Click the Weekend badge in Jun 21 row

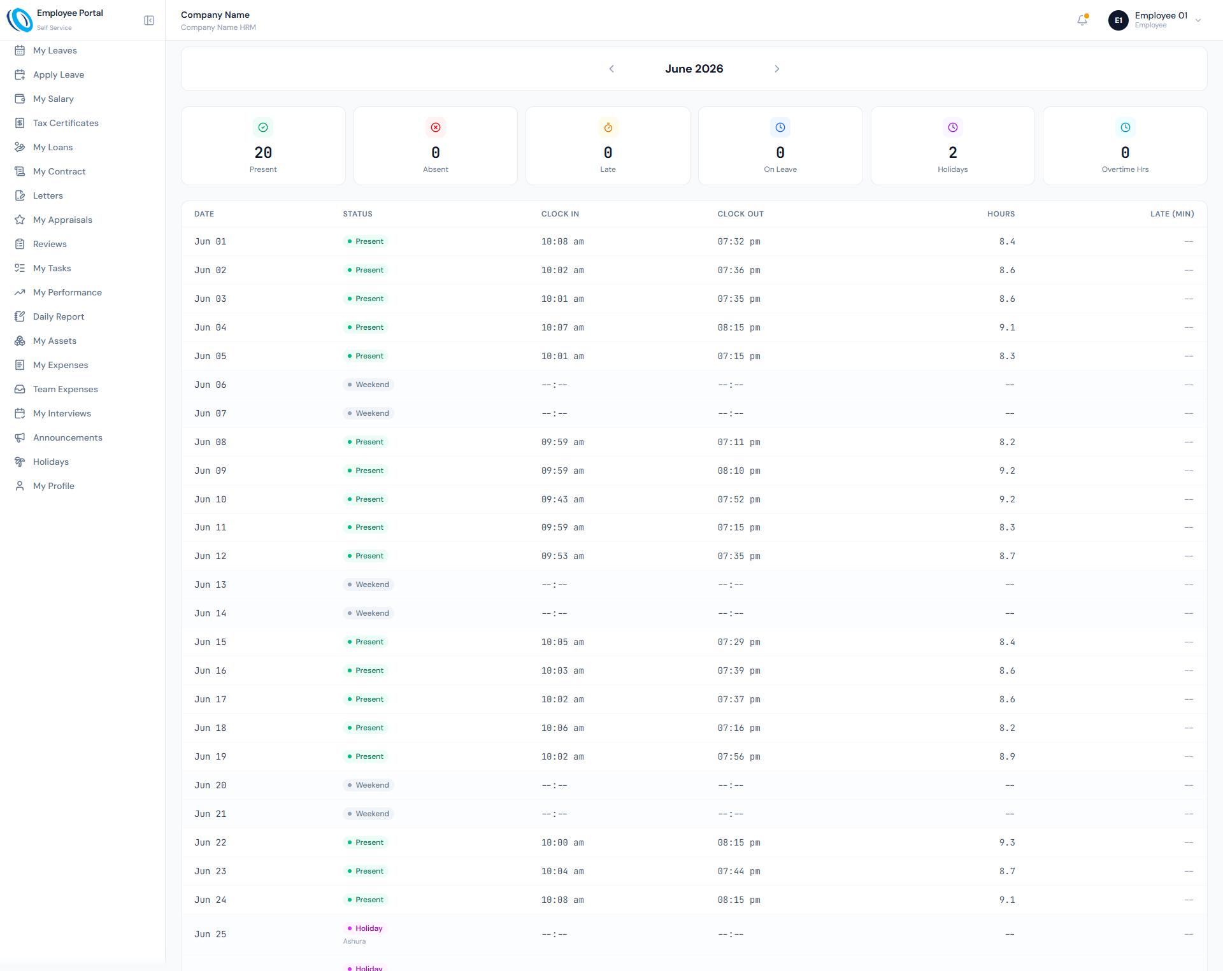(368, 814)
